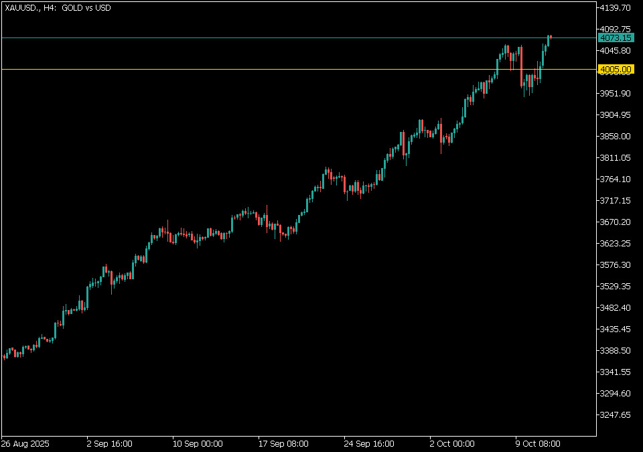643x452 pixels.
Task: Click the 3435.45 price scale label
Action: [x=616, y=329]
